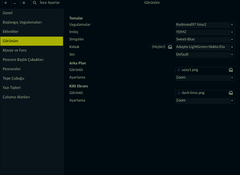This screenshot has width=240, height=175.
Task: Minimize the İnce Ayarlar window
Action: coord(15,3)
